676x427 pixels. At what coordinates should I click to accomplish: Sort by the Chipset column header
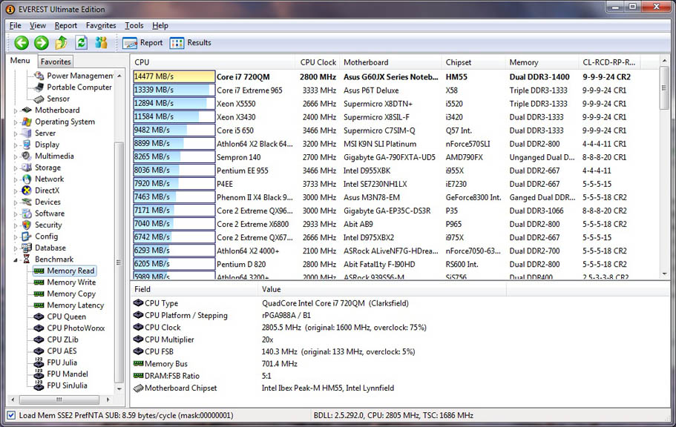click(x=473, y=62)
